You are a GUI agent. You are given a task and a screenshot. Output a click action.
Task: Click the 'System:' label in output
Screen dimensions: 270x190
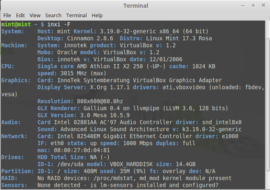[13, 32]
